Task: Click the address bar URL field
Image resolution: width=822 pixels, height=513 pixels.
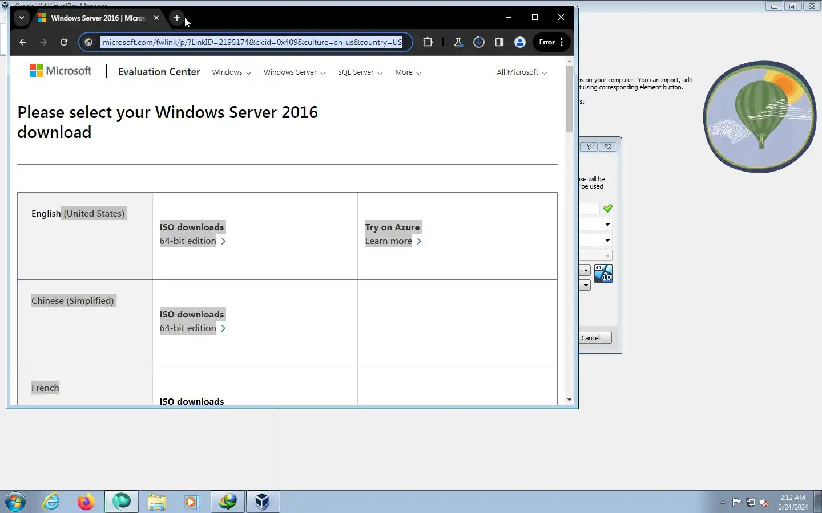Action: 251,42
